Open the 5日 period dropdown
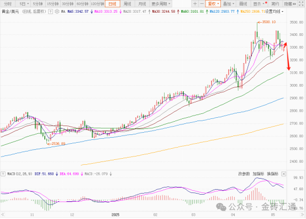The width and height of the screenshot is (306, 219). point(24,4)
